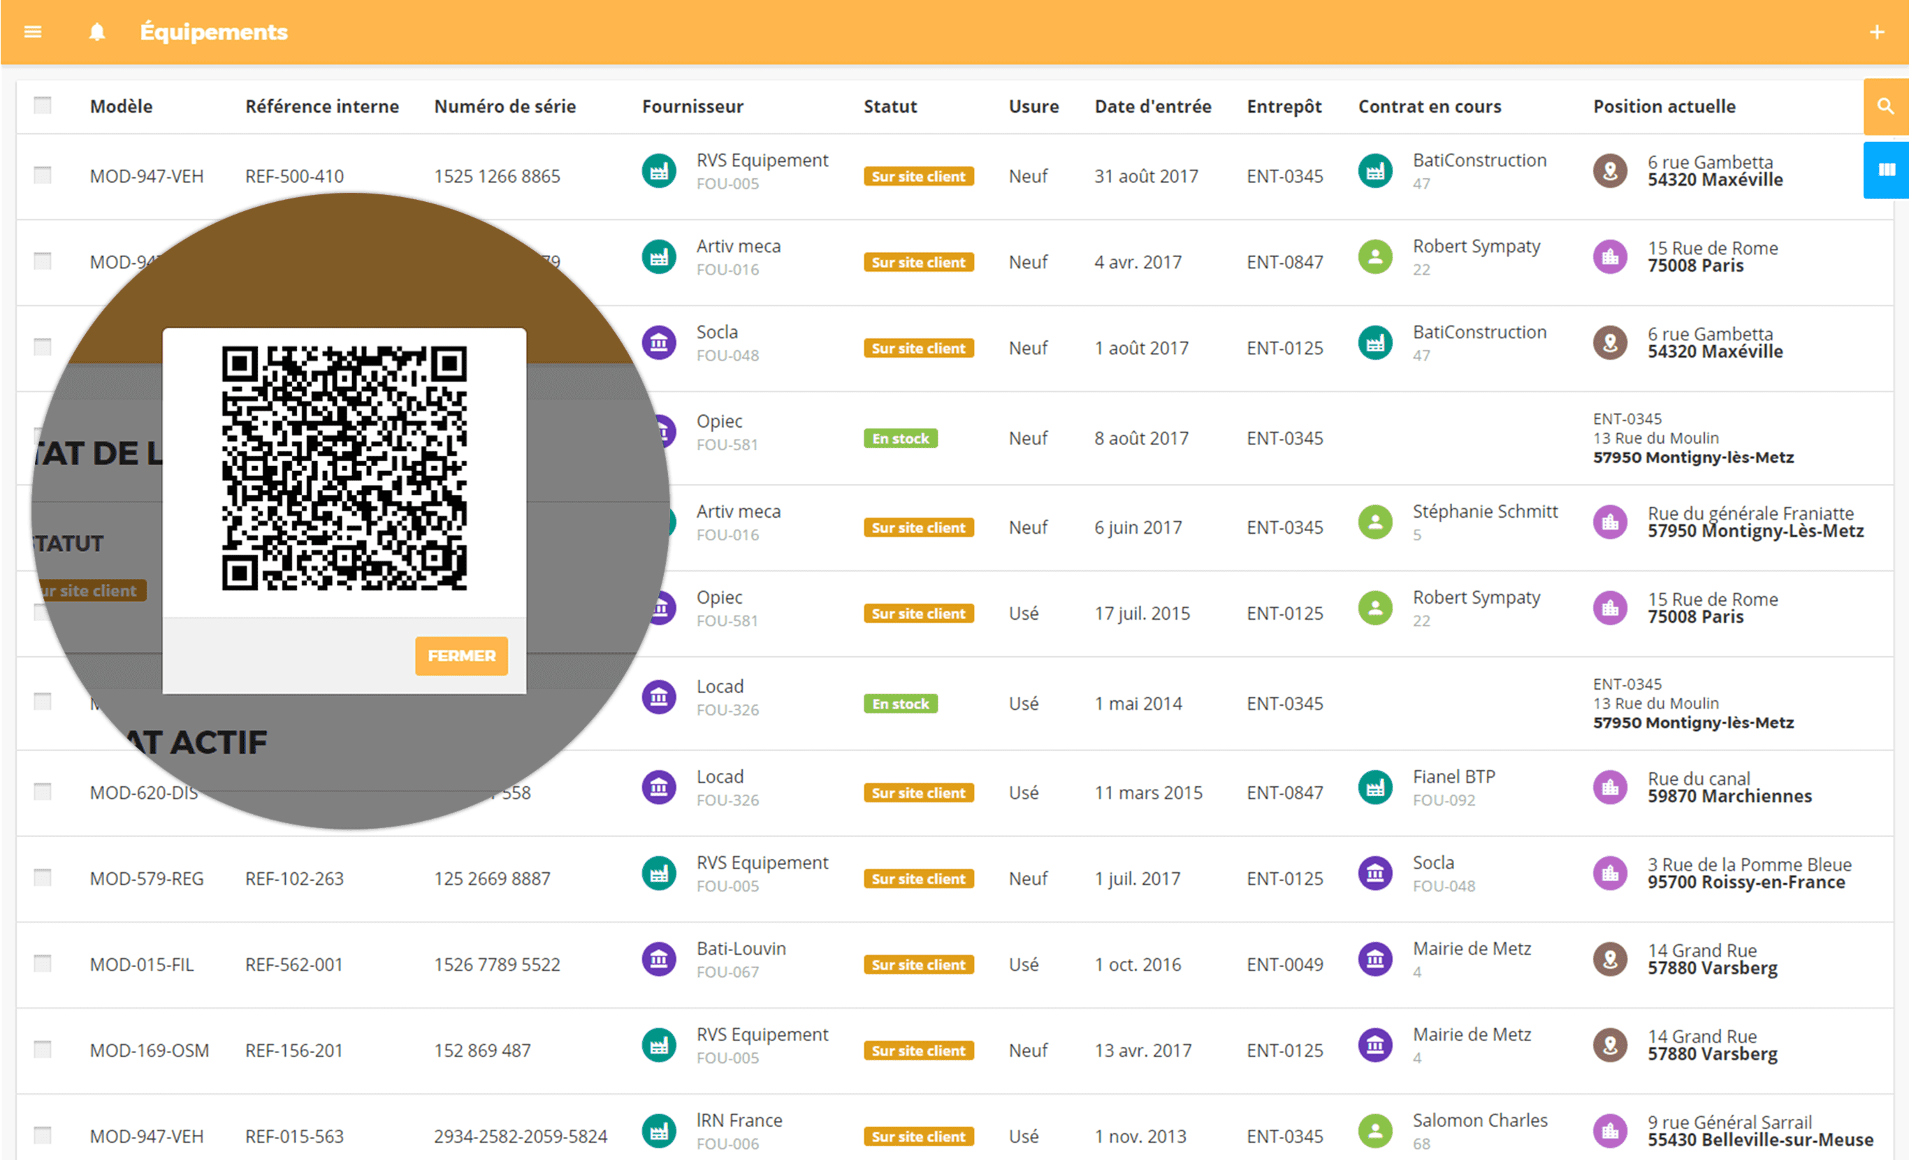Click location pin icon for 6 rue Gambetta first row

click(1610, 171)
